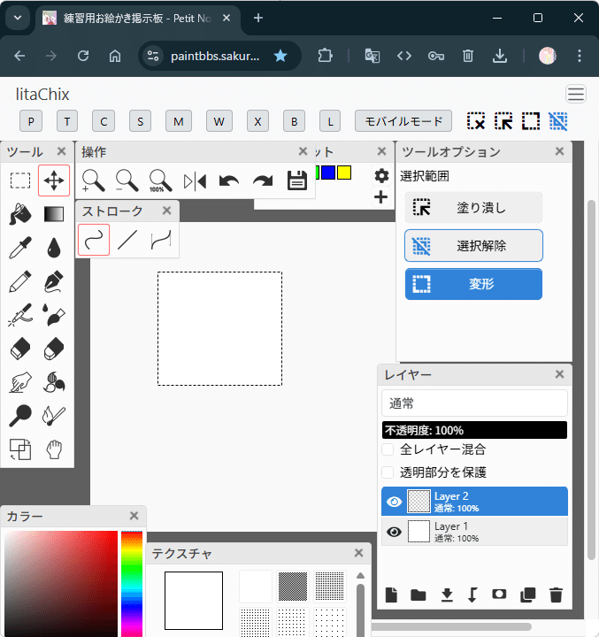The width and height of the screenshot is (599, 637).
Task: Toggle Layer 2 visibility eye
Action: pyautogui.click(x=394, y=503)
